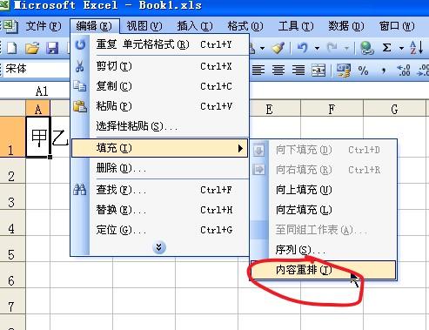Select 向上填充(U) in Fill submenu

(x=324, y=190)
